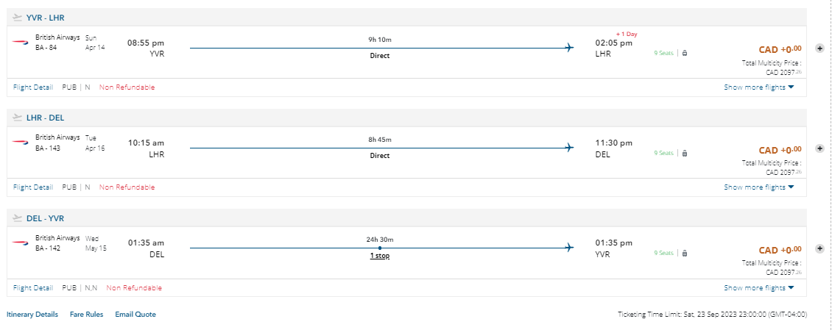Screen dimensions: 832x330
Task: Click the plus icon beside LHR-DEL flight
Action: pyautogui.click(x=819, y=148)
